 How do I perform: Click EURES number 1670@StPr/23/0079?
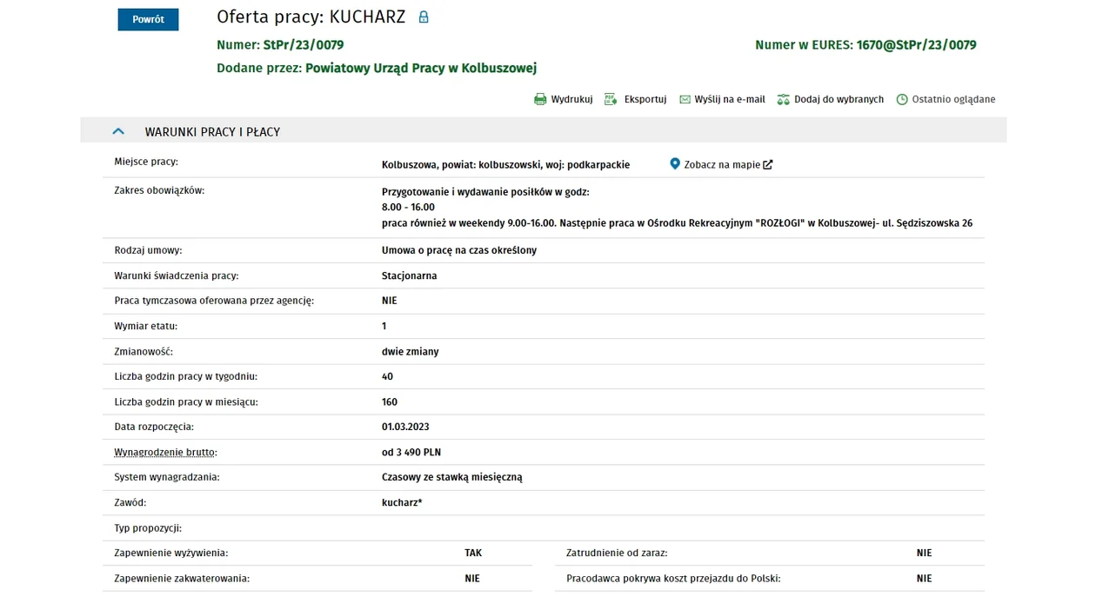click(917, 45)
